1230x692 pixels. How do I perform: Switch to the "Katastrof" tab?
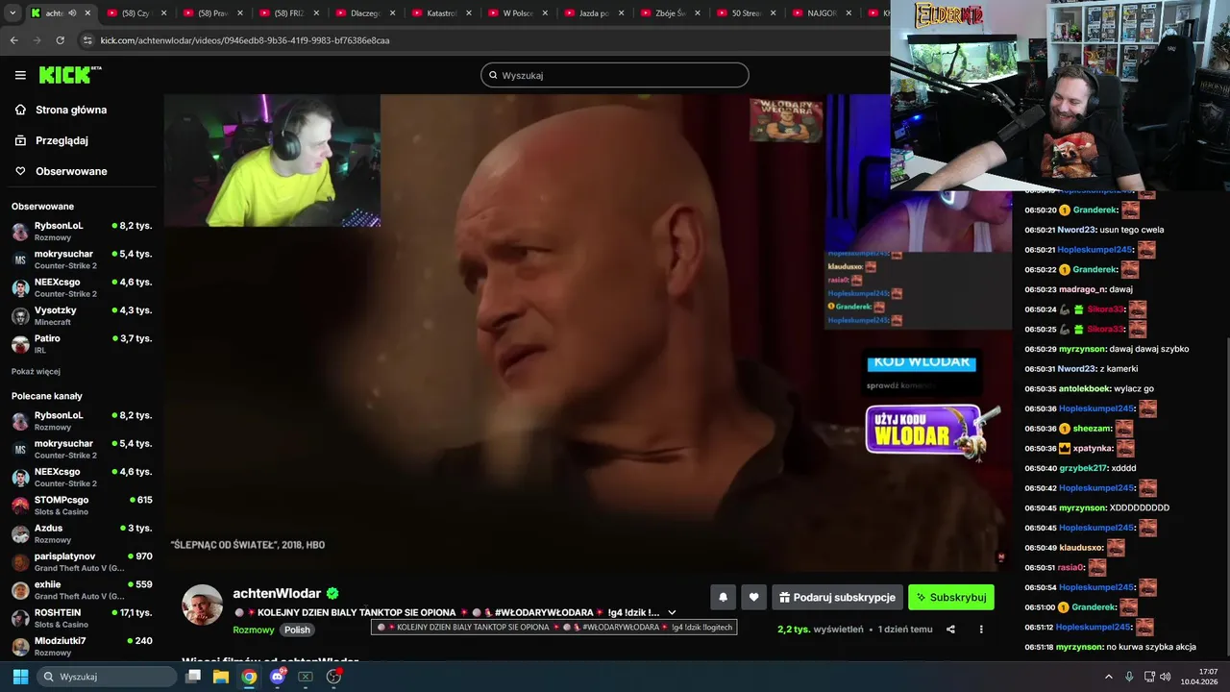[442, 13]
